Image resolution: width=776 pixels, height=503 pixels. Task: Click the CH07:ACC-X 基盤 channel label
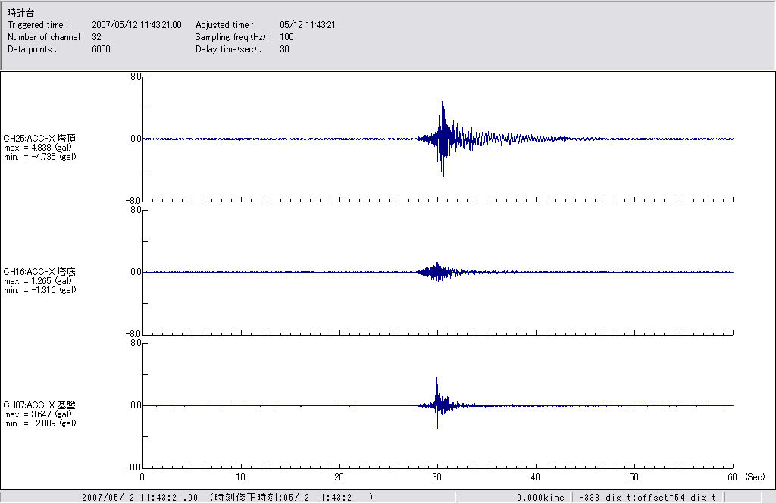click(x=39, y=405)
